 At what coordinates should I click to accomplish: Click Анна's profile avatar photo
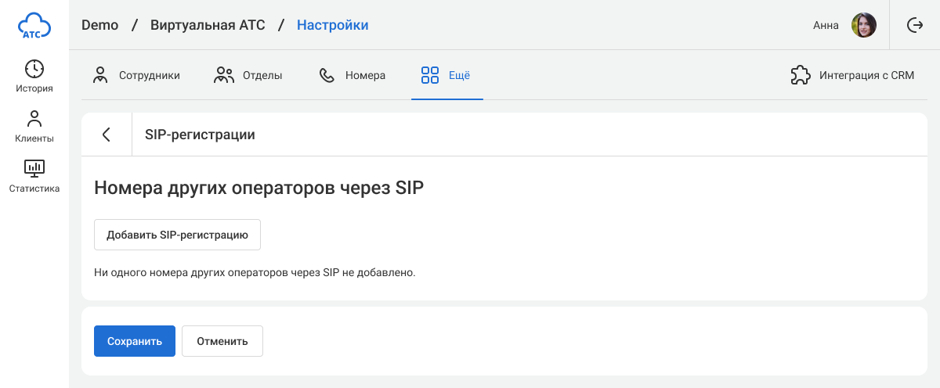pyautogui.click(x=864, y=25)
